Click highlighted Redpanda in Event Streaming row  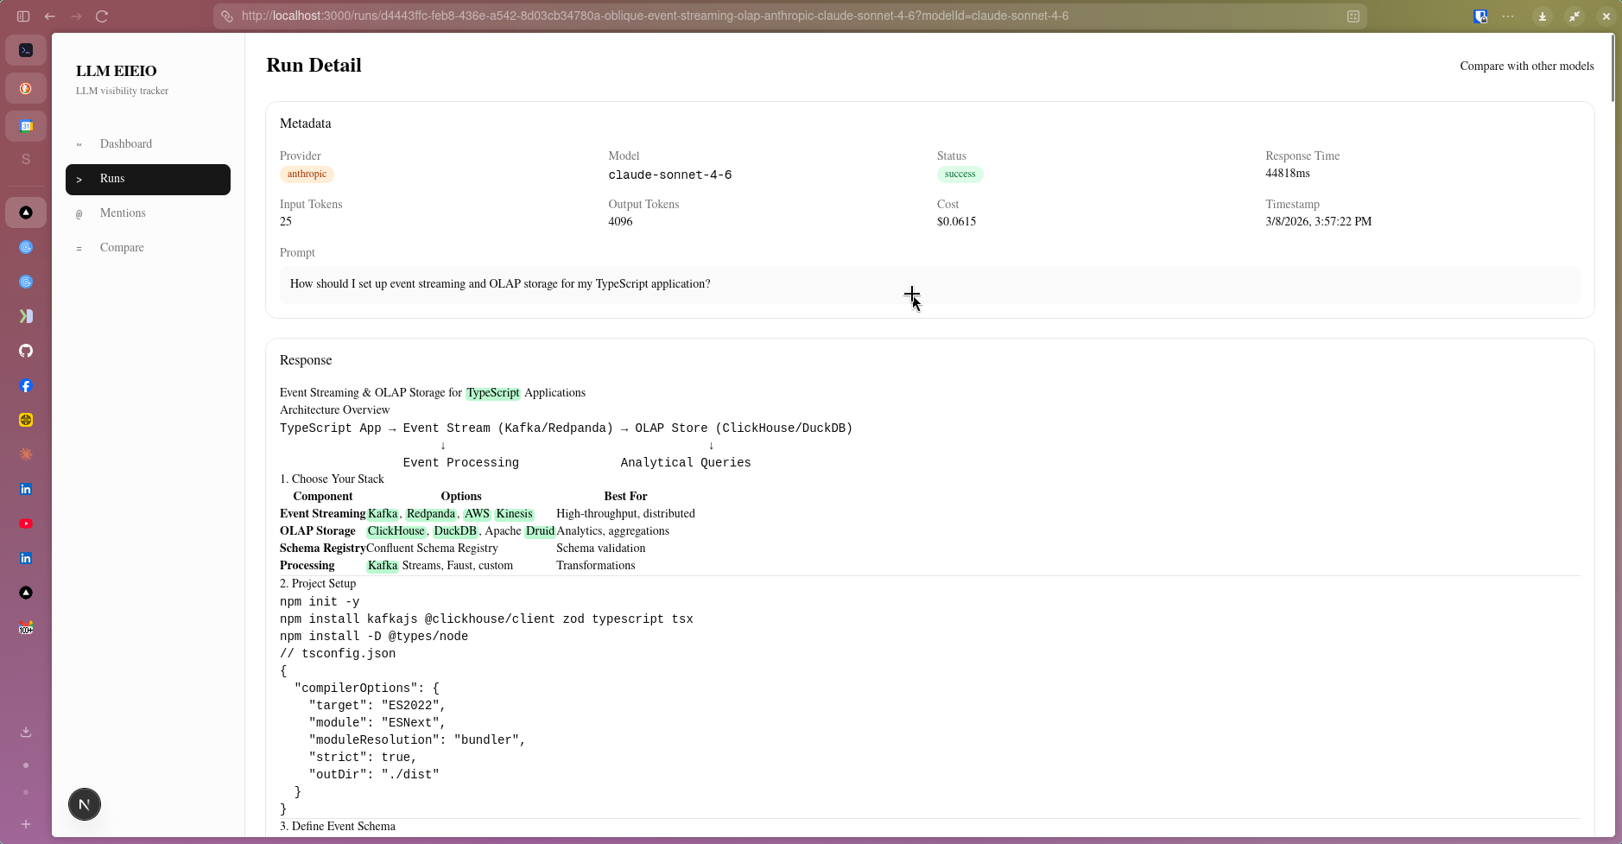tap(431, 513)
